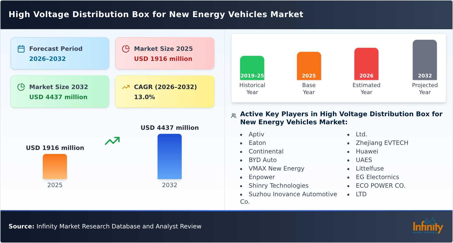Click the '13.0%' CAGR value
The image size is (453, 243).
click(x=144, y=97)
